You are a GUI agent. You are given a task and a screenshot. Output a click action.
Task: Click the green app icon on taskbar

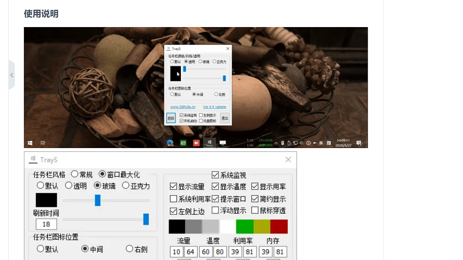tap(183, 143)
